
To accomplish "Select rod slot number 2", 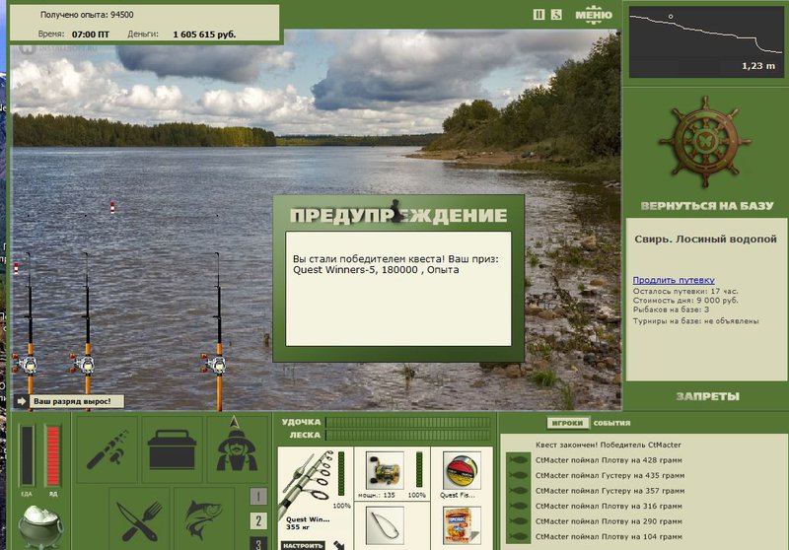I will click(x=258, y=520).
